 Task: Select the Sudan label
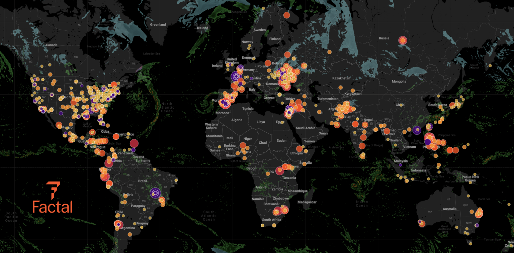pos(281,141)
